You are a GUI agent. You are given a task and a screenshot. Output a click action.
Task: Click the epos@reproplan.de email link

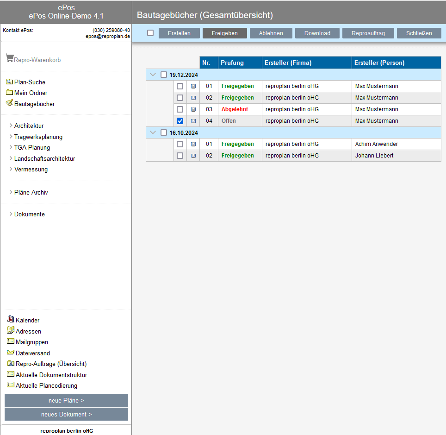coord(108,36)
